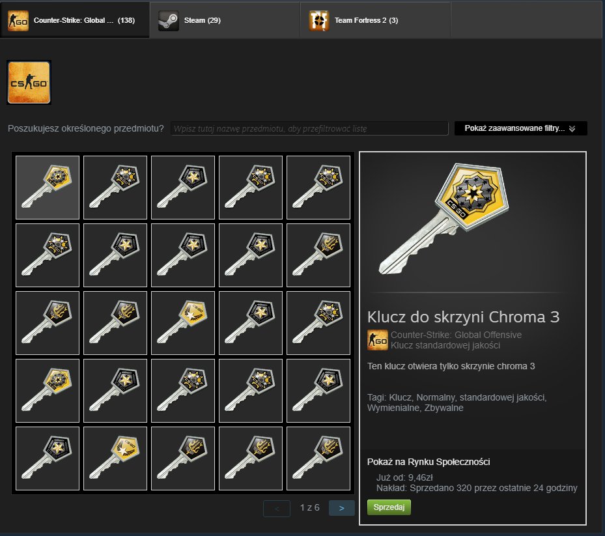Expand Pokaż zaawansowane filtry dropdown

pyautogui.click(x=521, y=128)
